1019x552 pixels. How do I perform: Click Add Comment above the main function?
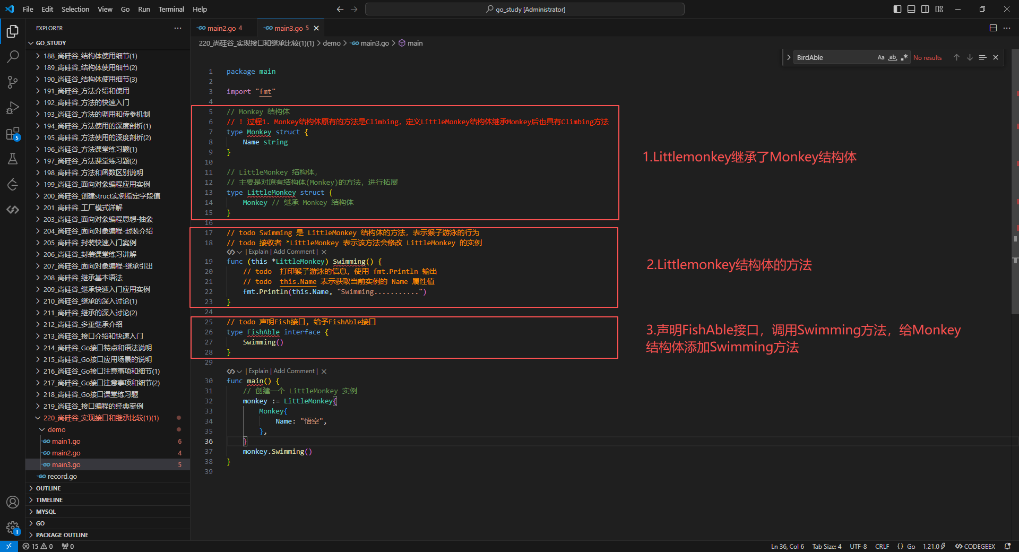pyautogui.click(x=294, y=372)
